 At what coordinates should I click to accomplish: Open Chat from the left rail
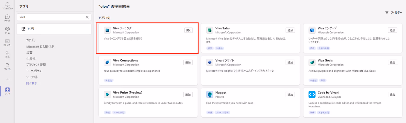tap(7, 18)
